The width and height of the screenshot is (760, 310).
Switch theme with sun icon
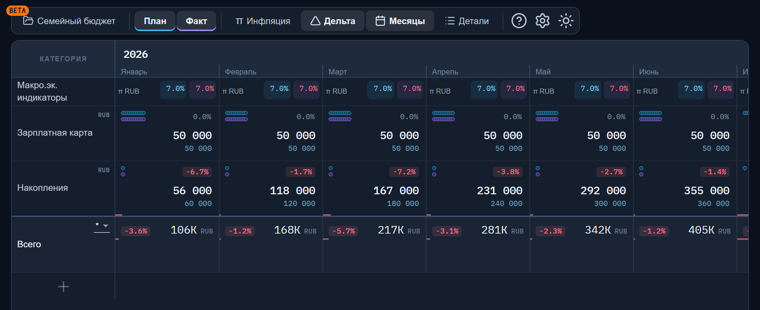point(566,21)
